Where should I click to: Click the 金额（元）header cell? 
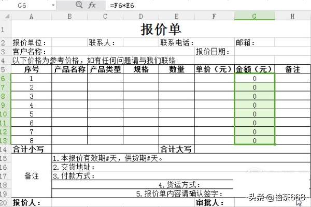tap(254, 69)
